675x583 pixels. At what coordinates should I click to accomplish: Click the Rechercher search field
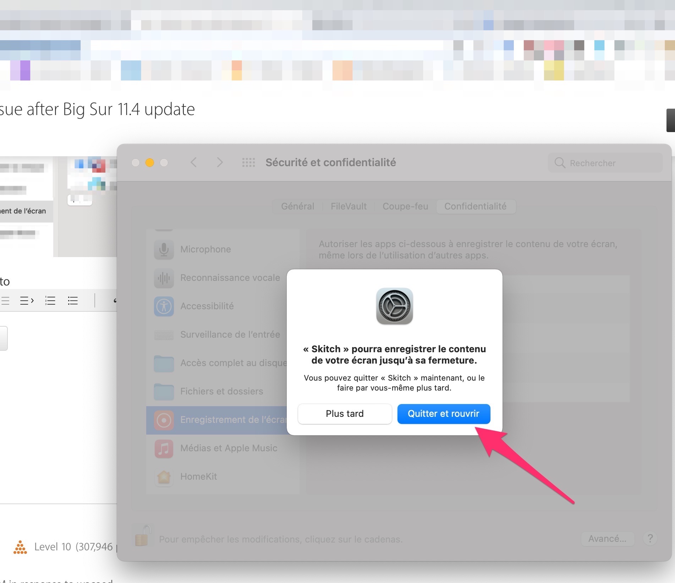point(605,163)
